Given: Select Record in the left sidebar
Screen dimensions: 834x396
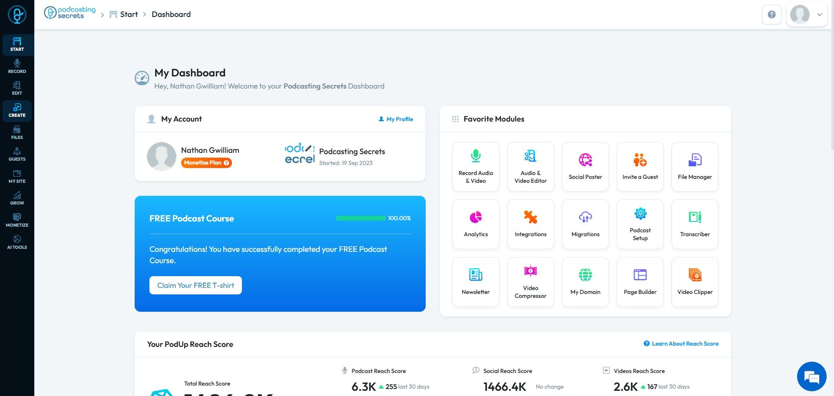Looking at the screenshot, I should click(17, 66).
